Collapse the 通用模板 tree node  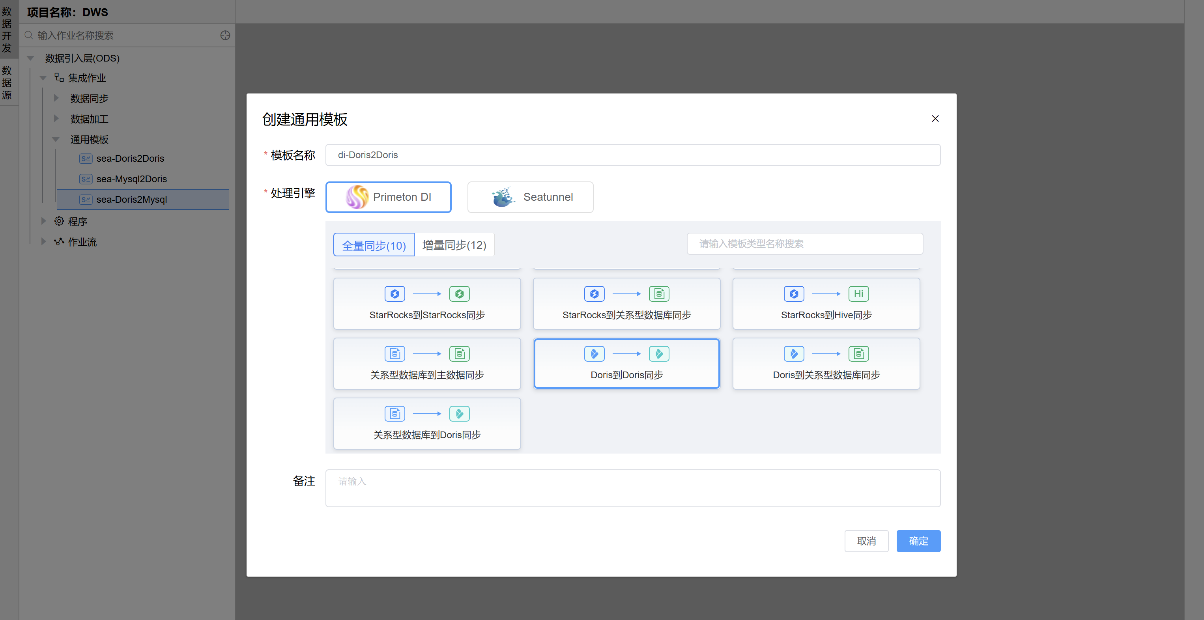point(56,139)
